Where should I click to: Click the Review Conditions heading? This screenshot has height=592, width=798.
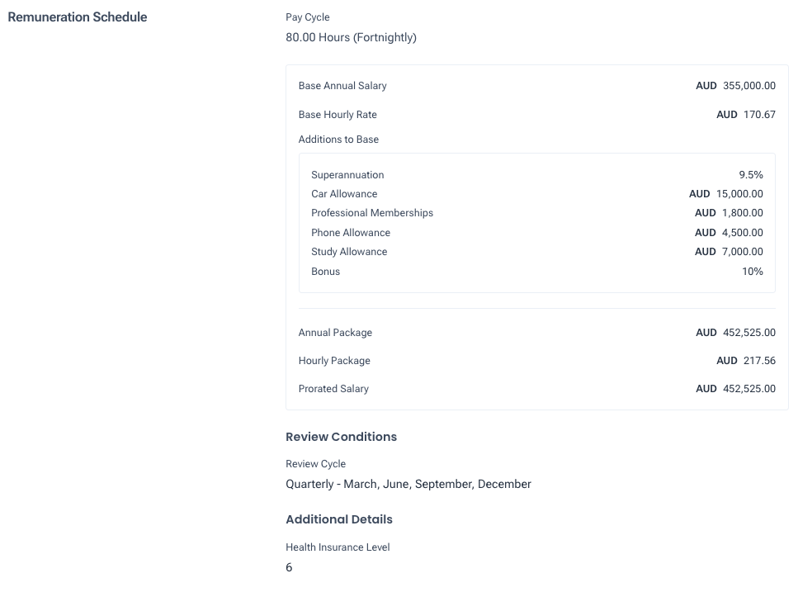[341, 437]
